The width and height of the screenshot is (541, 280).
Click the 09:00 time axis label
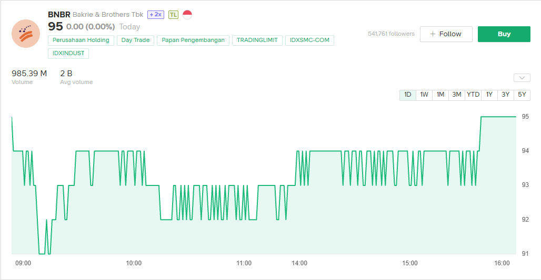click(x=23, y=263)
